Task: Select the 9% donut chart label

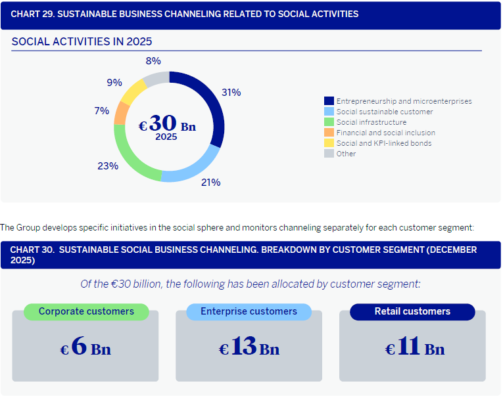Action: [114, 83]
